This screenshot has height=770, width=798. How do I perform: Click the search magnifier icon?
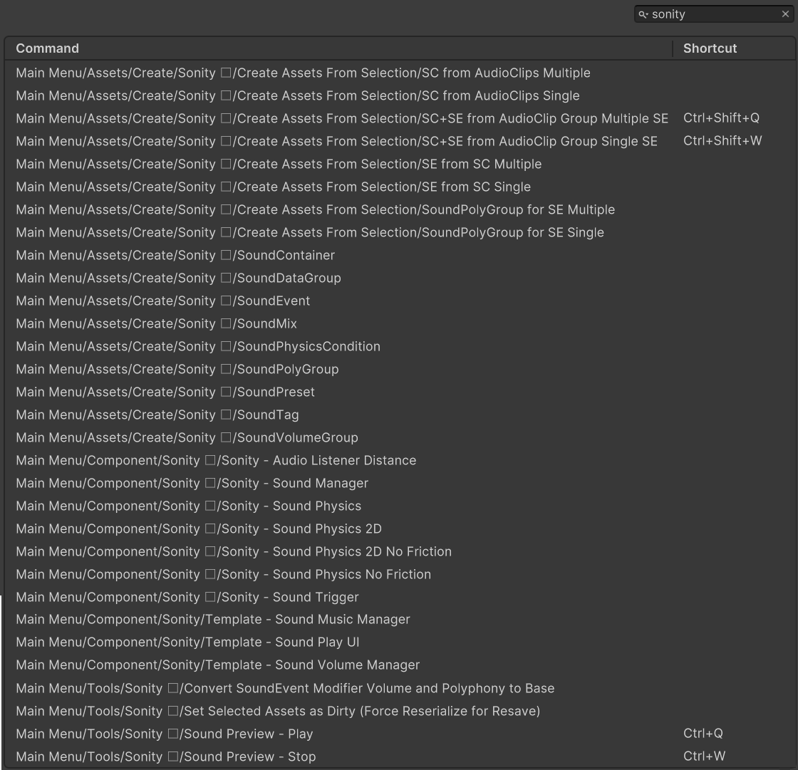(x=643, y=15)
